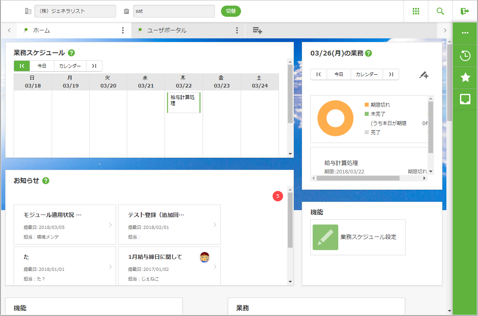Open the apps grid menu icon
478x316 pixels.
(416, 11)
